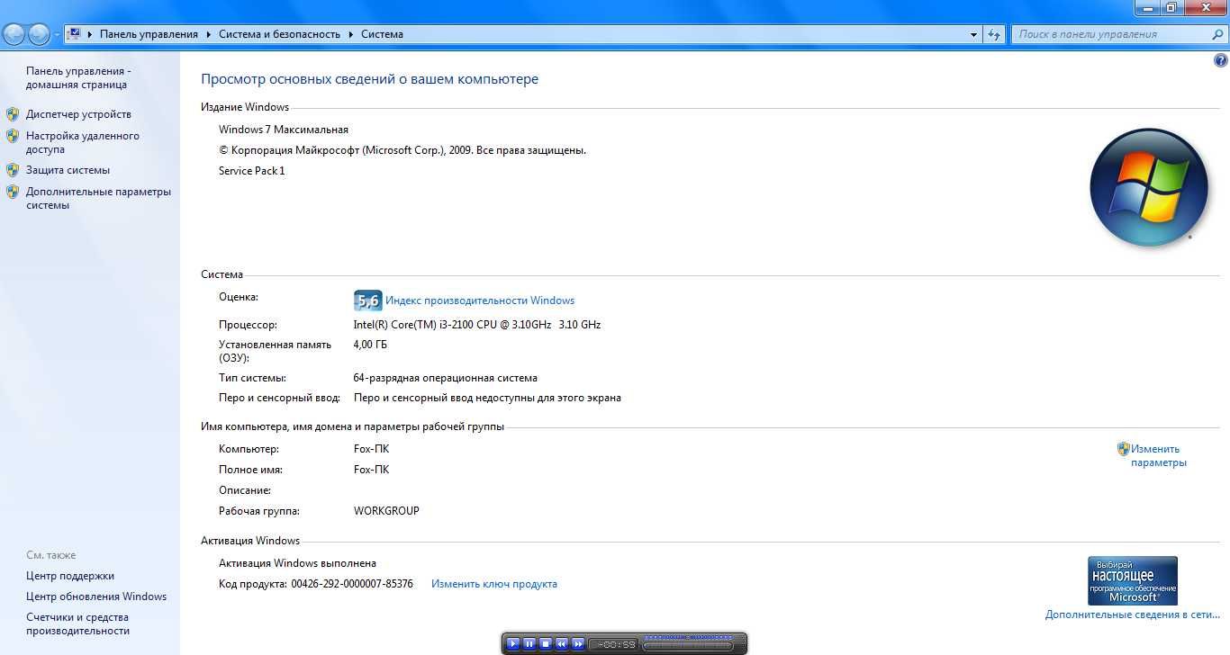Screen dimensions: 1230x655
Task: Open help via the blue question mark icon
Action: click(1221, 61)
